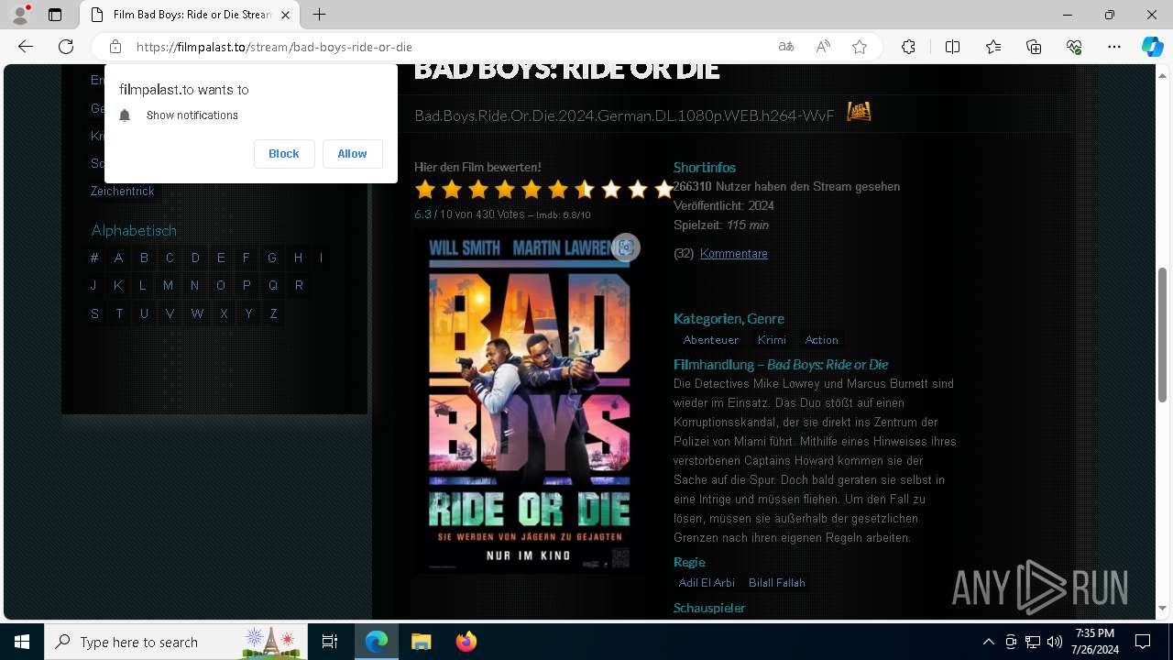Image resolution: width=1173 pixels, height=660 pixels.
Task: Browse films starting with B
Action: click(144, 258)
